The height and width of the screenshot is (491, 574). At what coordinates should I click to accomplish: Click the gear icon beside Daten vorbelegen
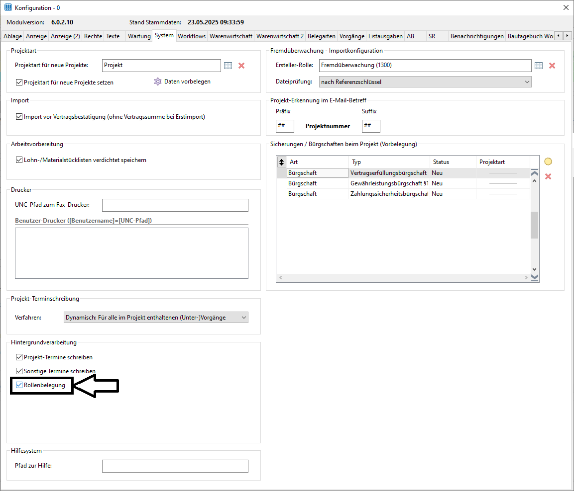158,82
